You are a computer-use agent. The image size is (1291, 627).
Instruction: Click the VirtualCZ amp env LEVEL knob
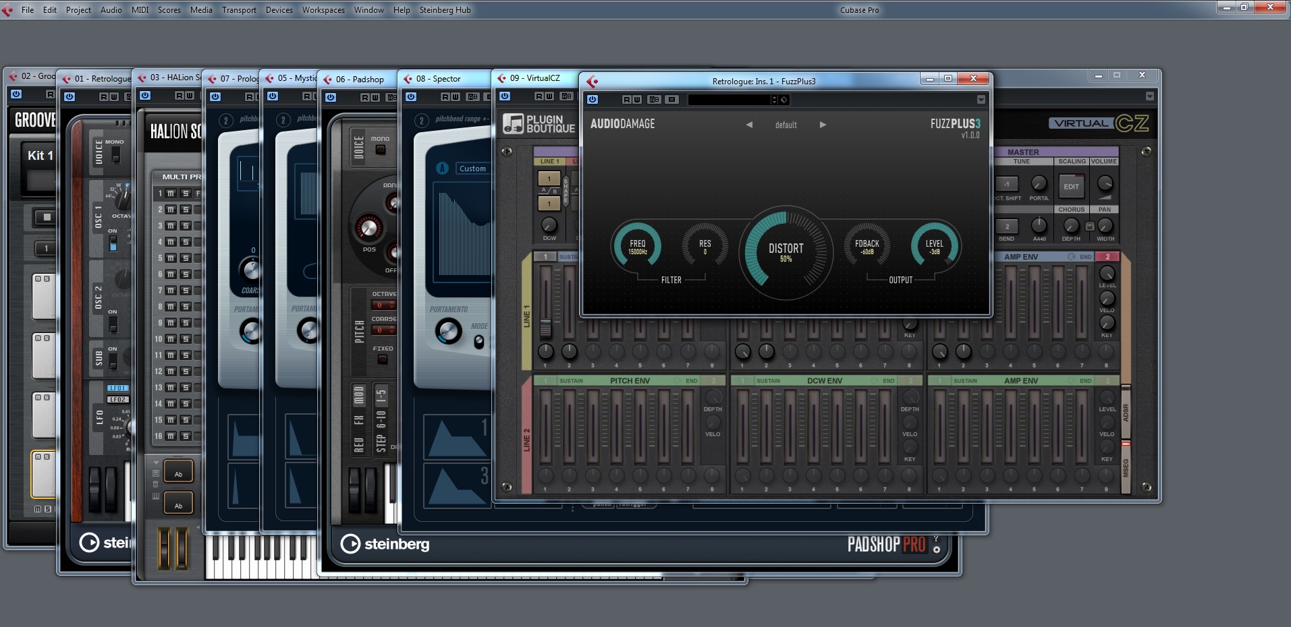pyautogui.click(x=1107, y=273)
